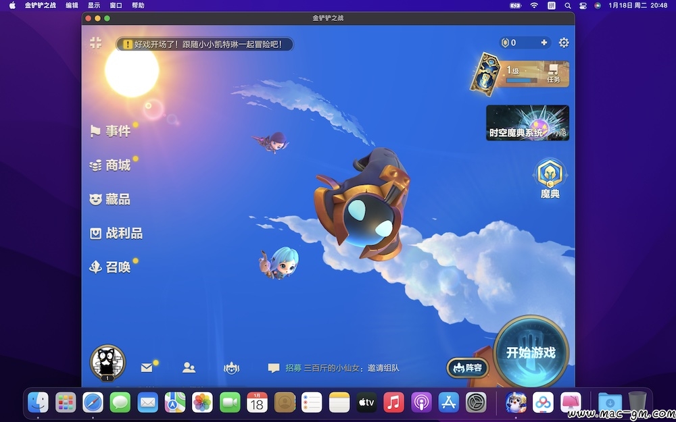Open the 金铲铲之战 app menu

pyautogui.click(x=40, y=5)
